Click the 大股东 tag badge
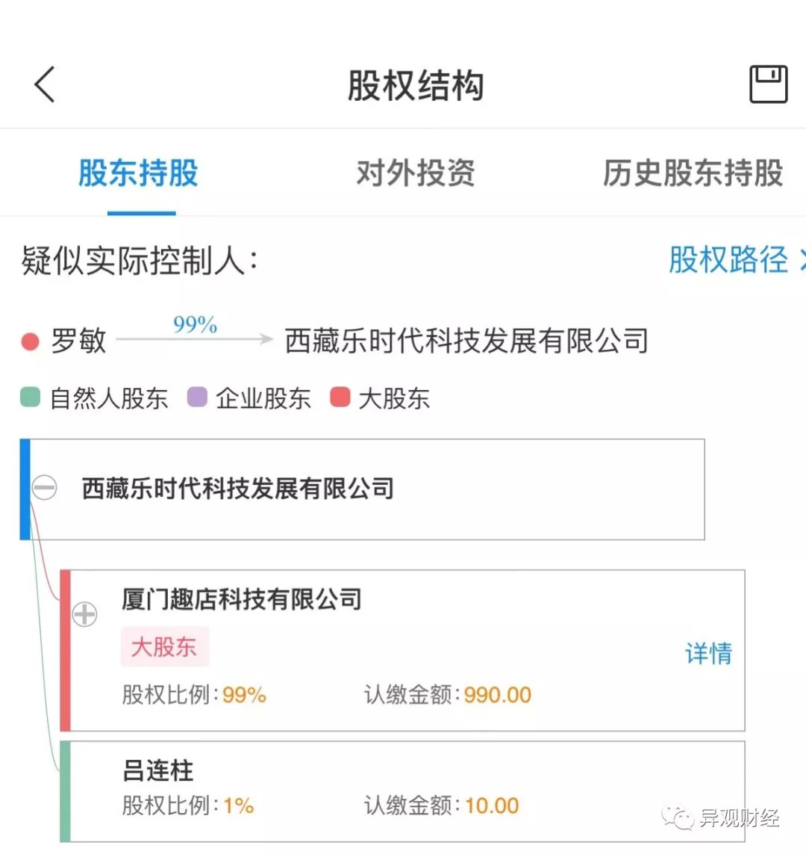The width and height of the screenshot is (806, 854). click(x=164, y=646)
